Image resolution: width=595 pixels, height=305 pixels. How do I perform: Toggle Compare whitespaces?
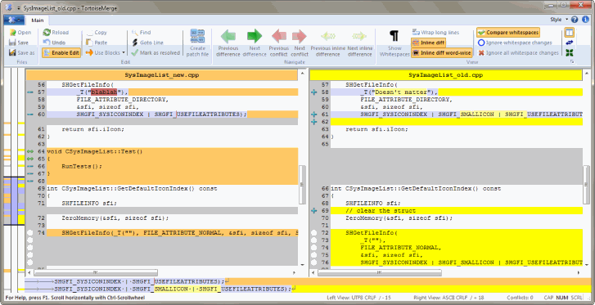pyautogui.click(x=508, y=33)
